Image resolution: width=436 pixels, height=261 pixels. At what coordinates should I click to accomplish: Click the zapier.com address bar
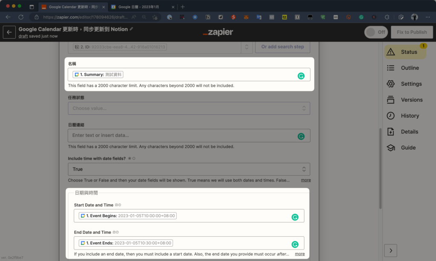tap(85, 17)
